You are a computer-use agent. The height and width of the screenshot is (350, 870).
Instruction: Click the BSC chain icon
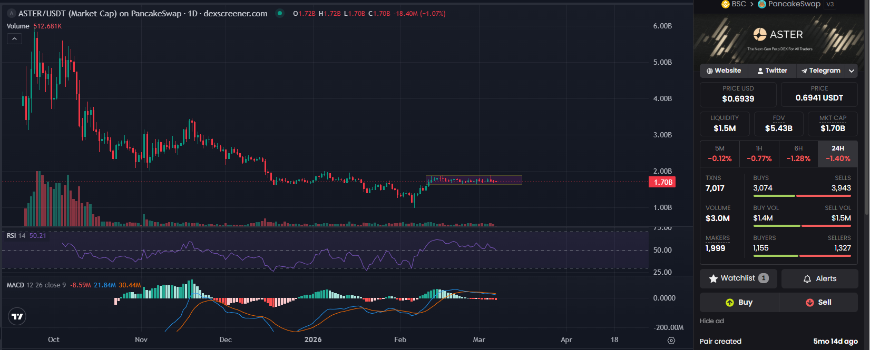[x=726, y=4]
